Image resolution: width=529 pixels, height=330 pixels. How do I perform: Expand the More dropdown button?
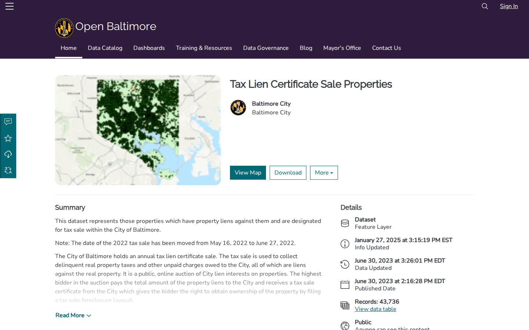click(324, 173)
